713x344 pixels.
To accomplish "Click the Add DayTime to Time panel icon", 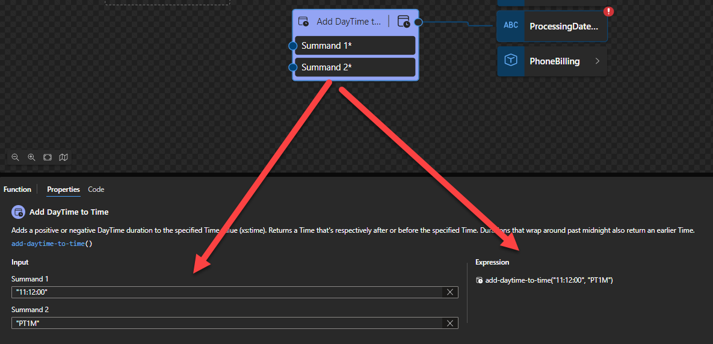I will (x=18, y=212).
